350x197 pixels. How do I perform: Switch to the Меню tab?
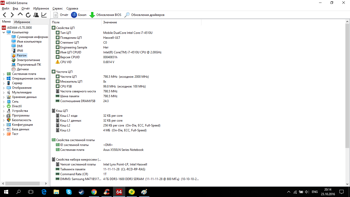point(6,22)
